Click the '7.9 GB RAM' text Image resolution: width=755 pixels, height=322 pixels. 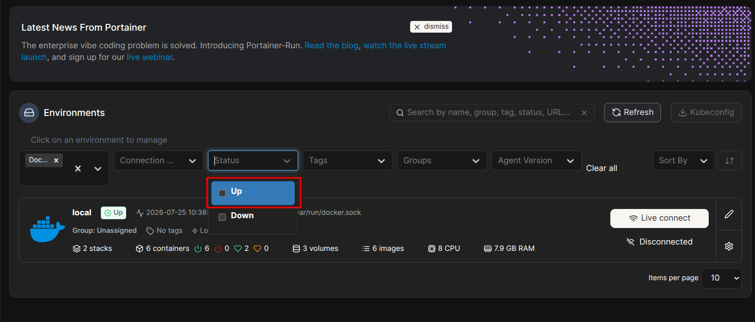[514, 248]
